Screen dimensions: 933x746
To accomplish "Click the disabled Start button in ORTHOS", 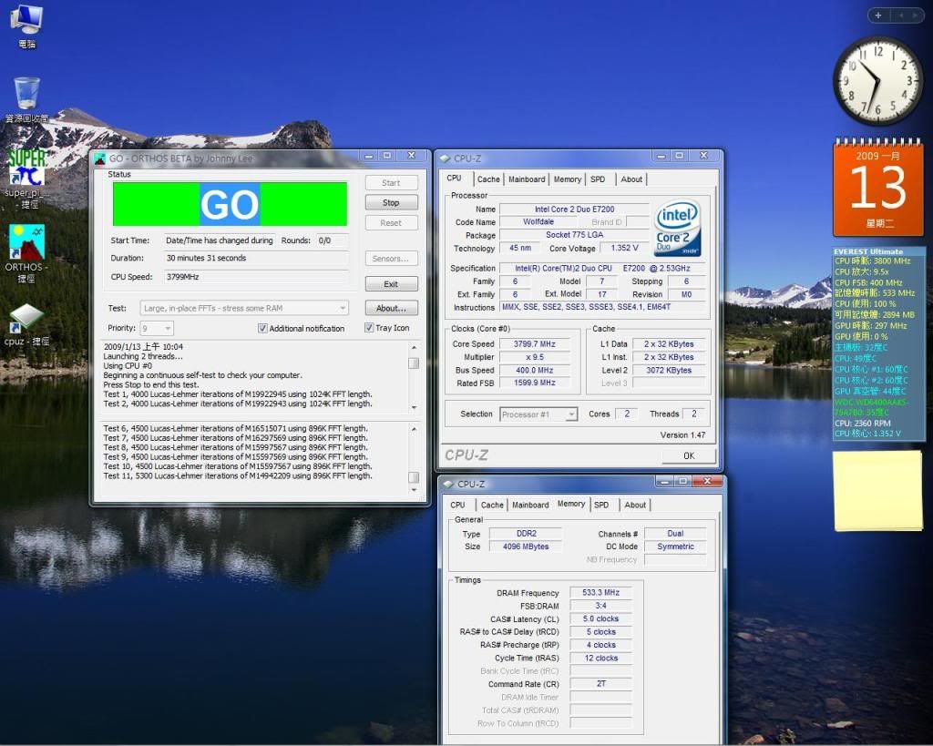I will click(392, 183).
